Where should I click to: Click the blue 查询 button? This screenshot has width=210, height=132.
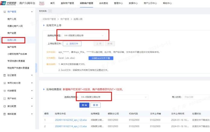point(84,105)
